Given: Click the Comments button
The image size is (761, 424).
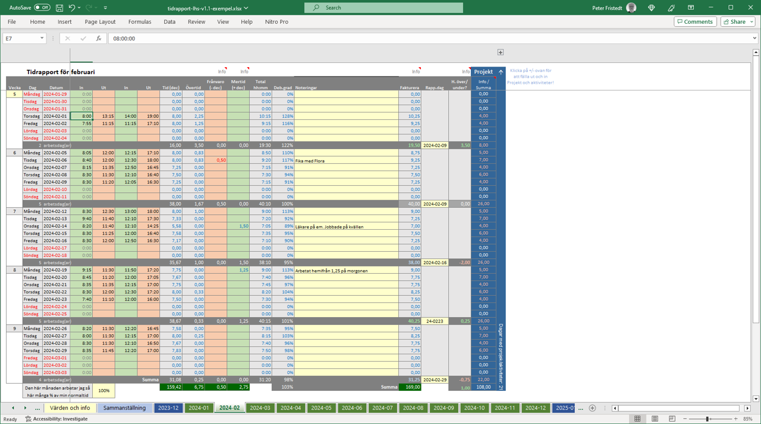Looking at the screenshot, I should pyautogui.click(x=695, y=22).
